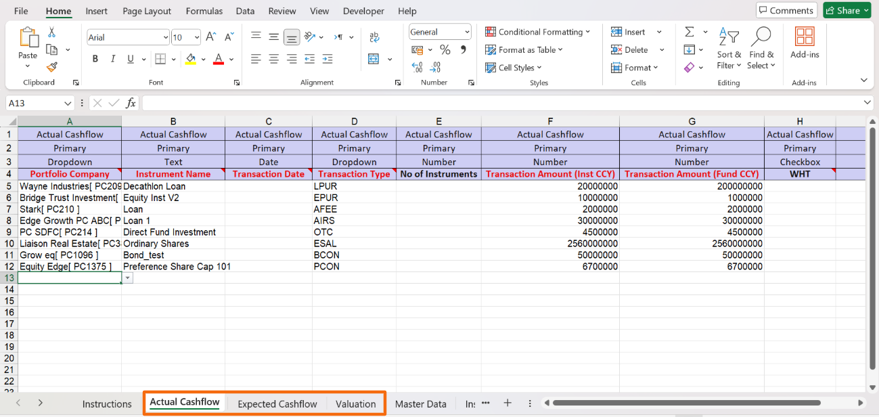Toggle Bold formatting

coord(95,59)
